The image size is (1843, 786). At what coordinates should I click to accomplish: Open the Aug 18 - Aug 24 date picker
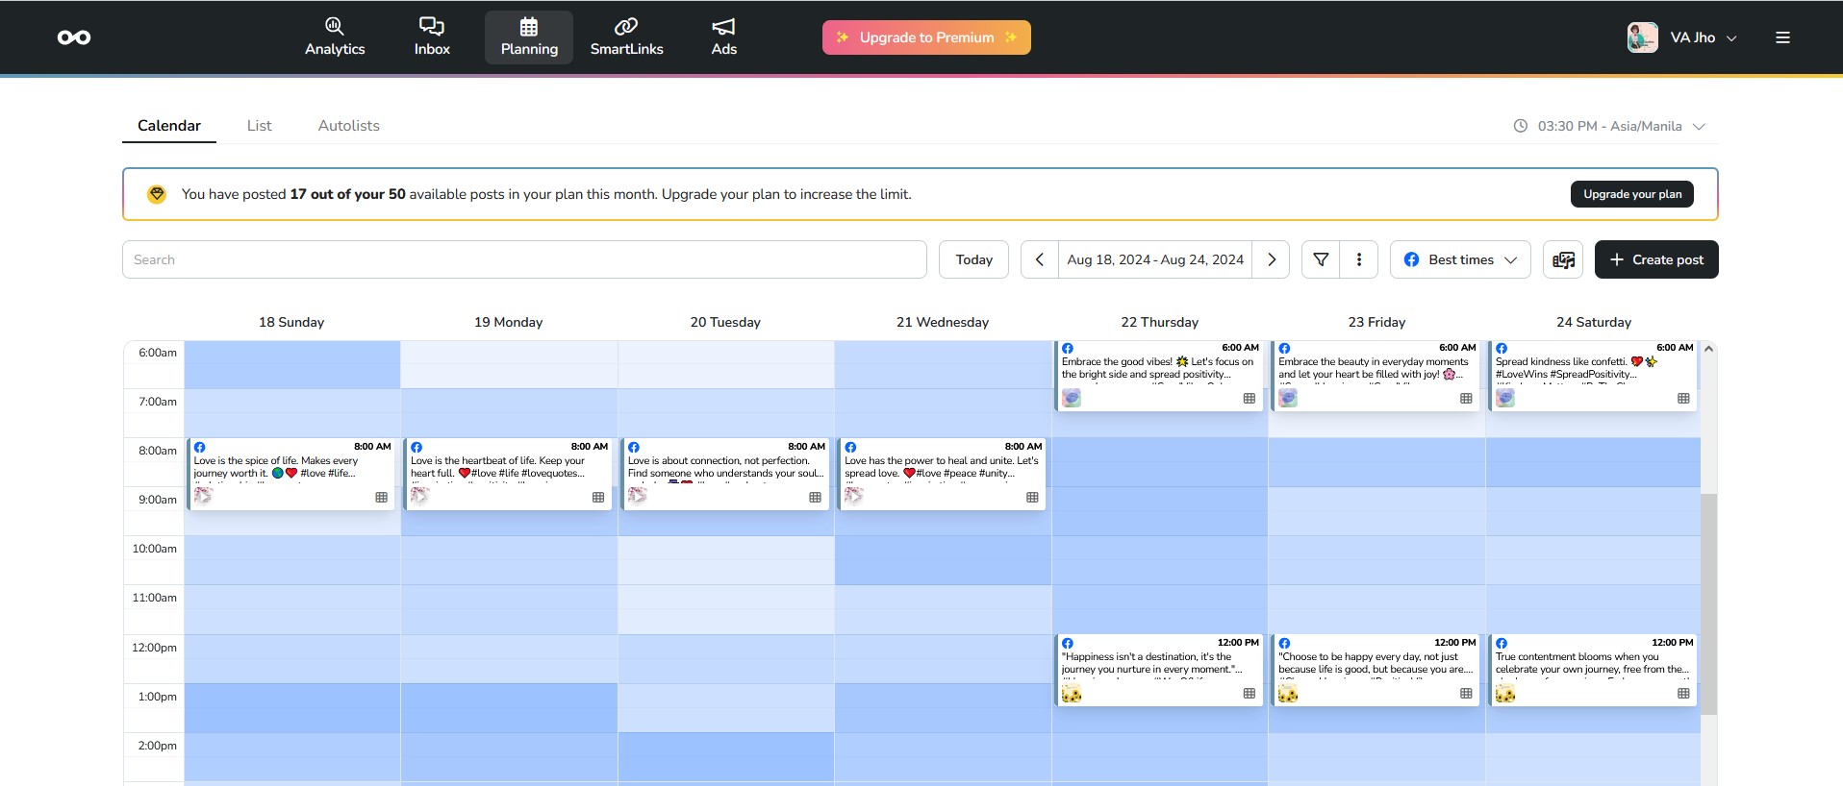(1155, 259)
